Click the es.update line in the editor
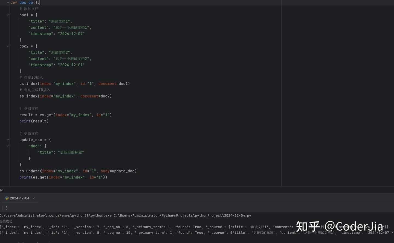This screenshot has height=243, width=394. coord(78,171)
